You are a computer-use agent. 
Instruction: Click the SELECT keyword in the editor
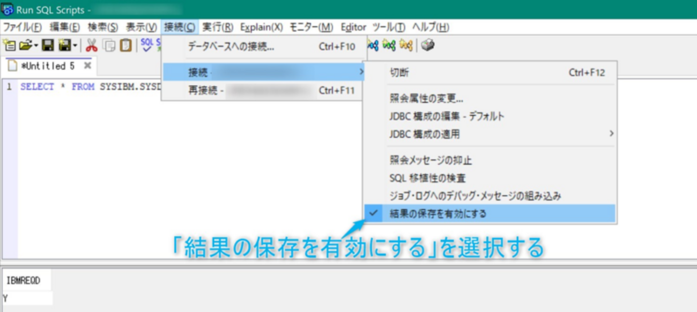pos(38,87)
